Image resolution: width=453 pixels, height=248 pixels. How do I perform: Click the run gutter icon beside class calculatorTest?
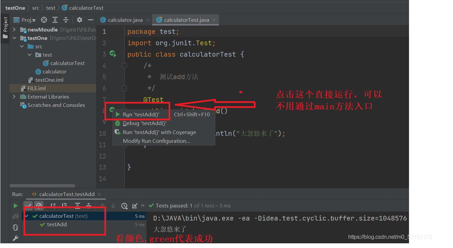click(113, 54)
